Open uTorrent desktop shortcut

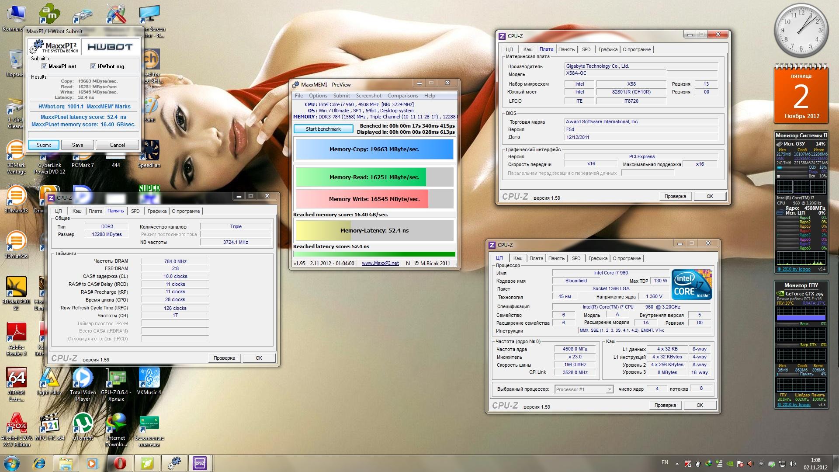(x=83, y=427)
